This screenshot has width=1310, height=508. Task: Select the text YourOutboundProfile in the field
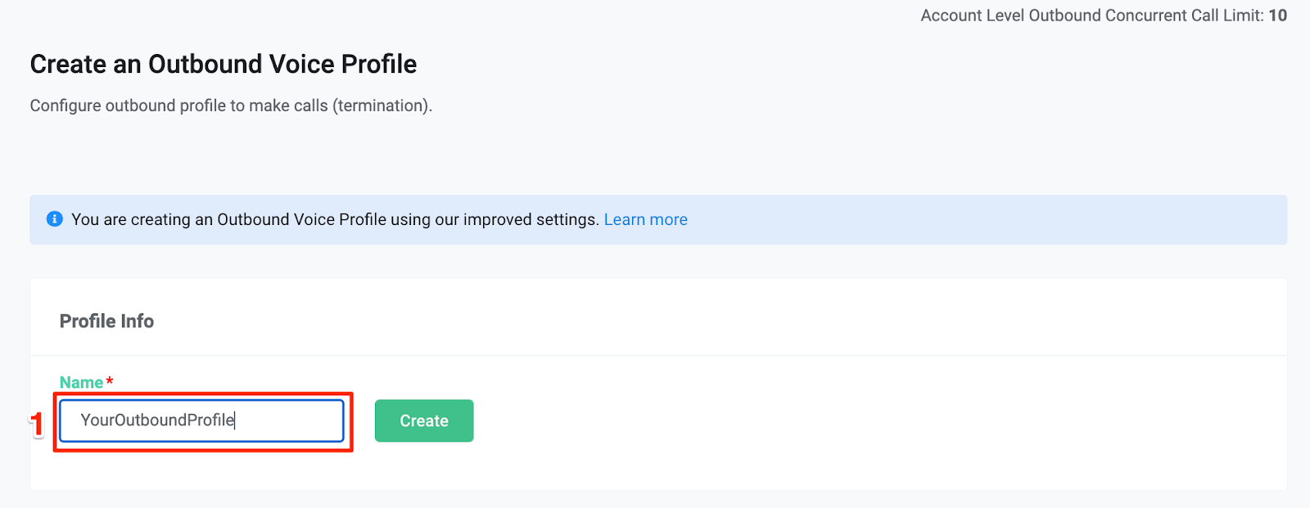point(157,420)
